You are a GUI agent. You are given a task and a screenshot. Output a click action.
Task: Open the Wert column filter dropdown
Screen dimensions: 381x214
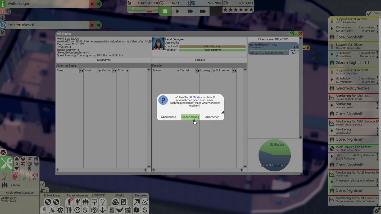(98, 71)
